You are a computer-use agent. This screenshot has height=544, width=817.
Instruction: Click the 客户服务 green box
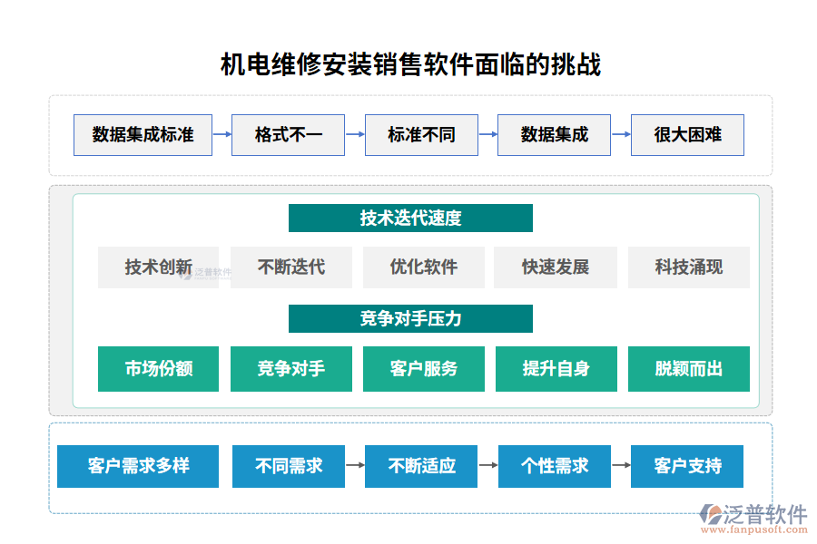(423, 368)
